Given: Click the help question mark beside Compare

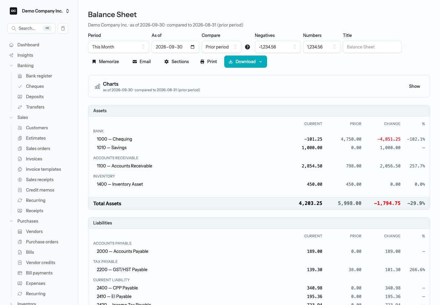Looking at the screenshot, I should click(x=248, y=47).
